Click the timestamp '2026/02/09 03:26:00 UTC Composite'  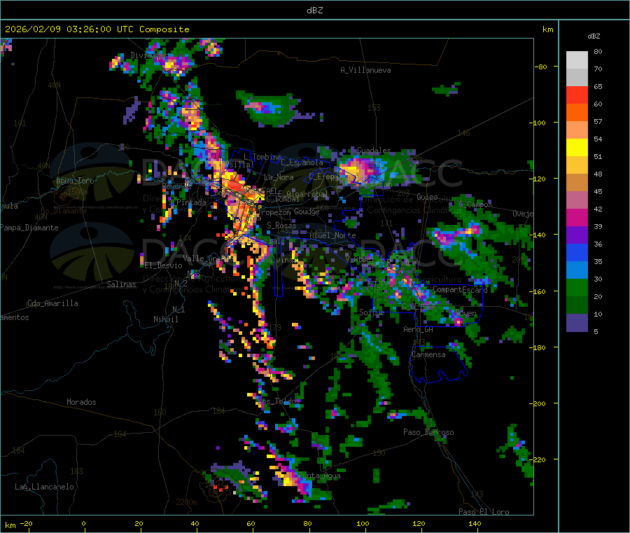(x=97, y=29)
